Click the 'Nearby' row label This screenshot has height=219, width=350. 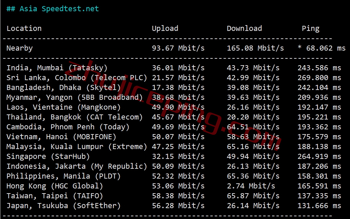(x=20, y=48)
